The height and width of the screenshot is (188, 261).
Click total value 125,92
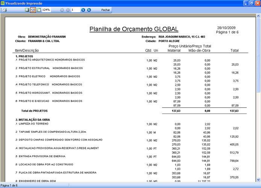pos(234,136)
